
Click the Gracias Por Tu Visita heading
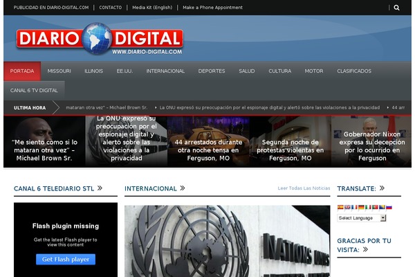click(364, 245)
